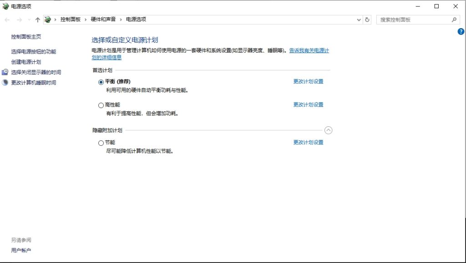Open 更改计算机睡眠时间 link
The width and height of the screenshot is (466, 263).
[34, 83]
